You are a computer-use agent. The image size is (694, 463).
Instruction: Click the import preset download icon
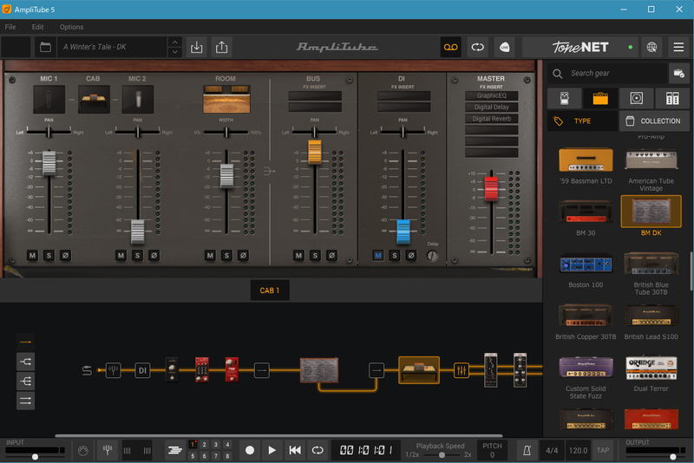click(x=197, y=47)
